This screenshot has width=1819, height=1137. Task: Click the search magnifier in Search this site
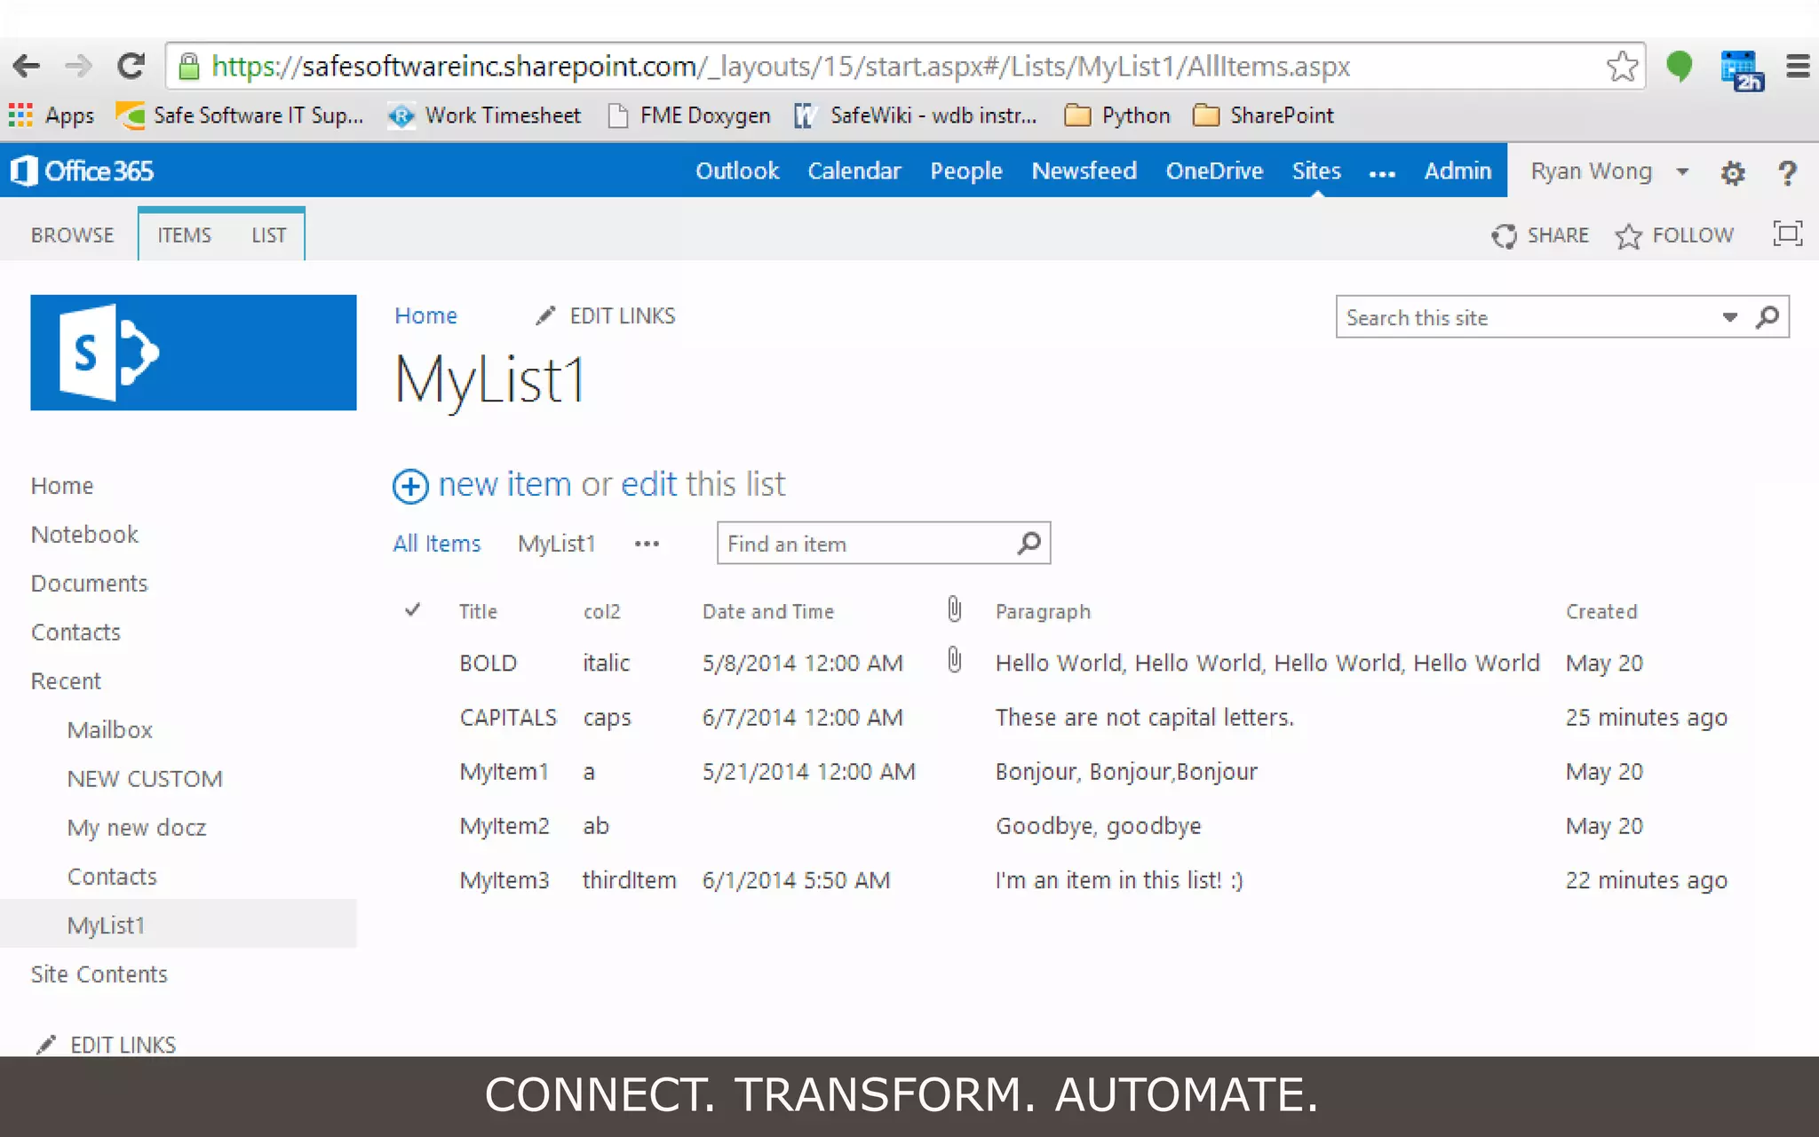pyautogui.click(x=1767, y=317)
